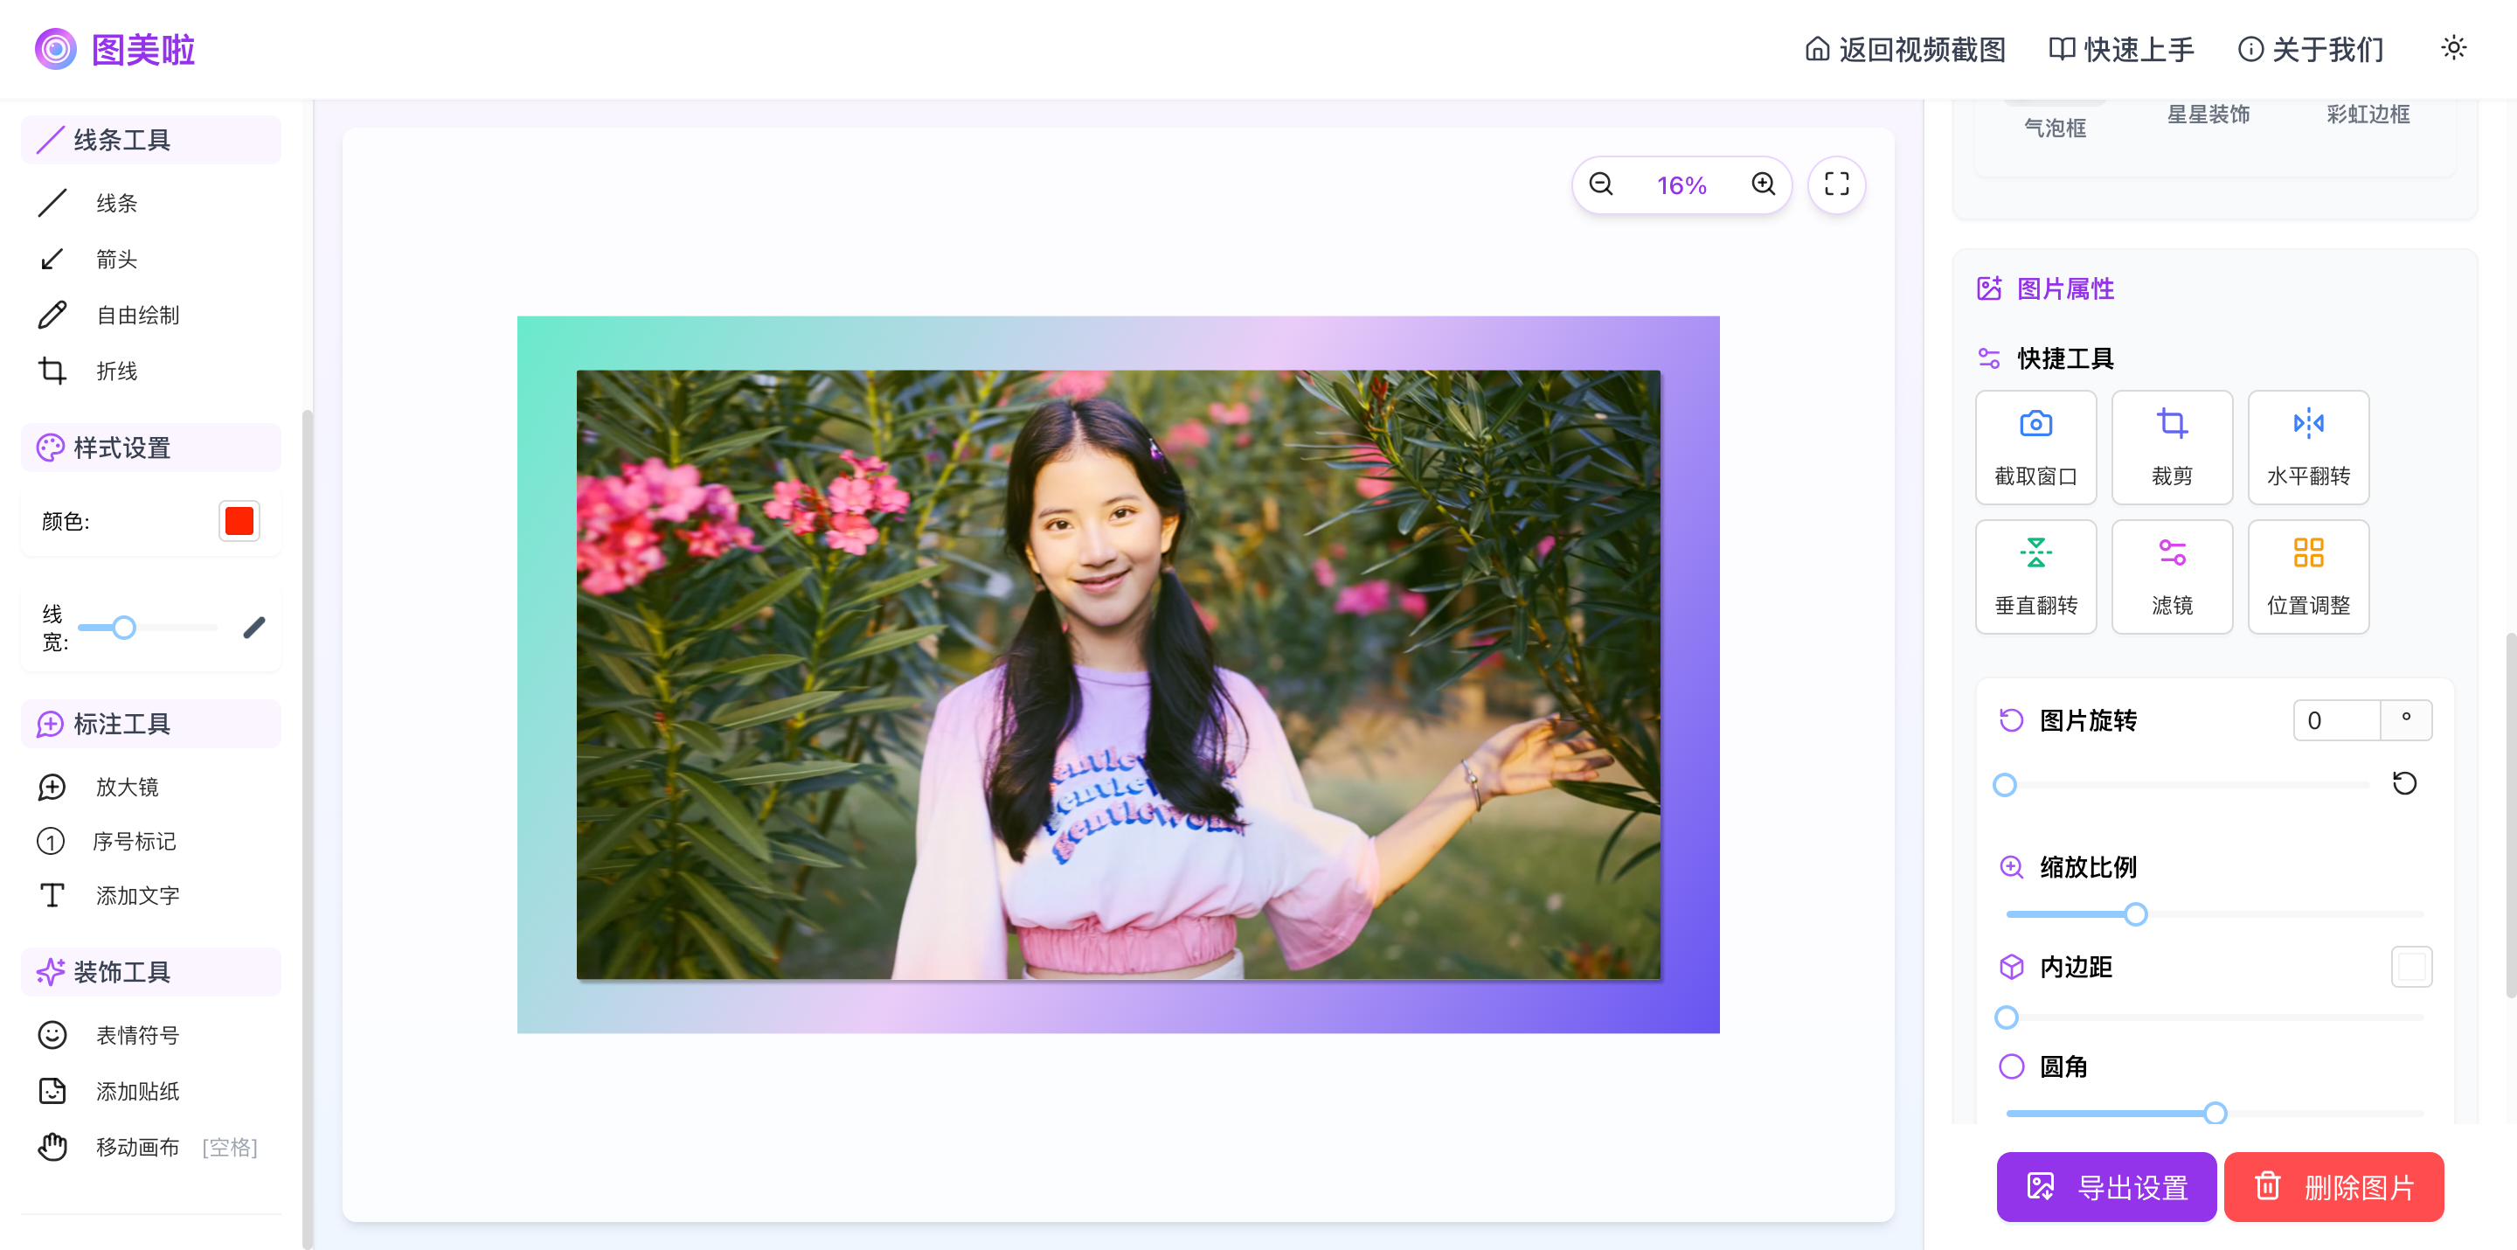Open 返回视频截图 in the top navigation
The width and height of the screenshot is (2517, 1250).
pos(1904,49)
